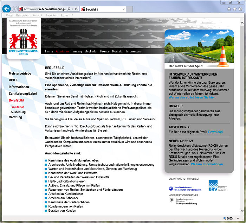Open Innung in site navigation
The image size is (246, 223).
pos(77,51)
